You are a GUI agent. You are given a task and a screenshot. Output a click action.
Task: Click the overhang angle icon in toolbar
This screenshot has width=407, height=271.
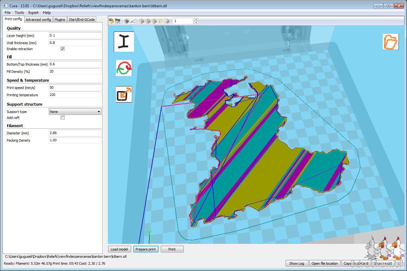133,21
